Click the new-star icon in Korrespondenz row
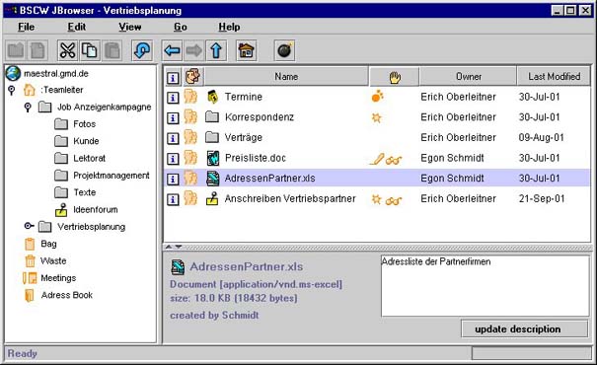The width and height of the screenshot is (597, 365). pyautogui.click(x=376, y=117)
